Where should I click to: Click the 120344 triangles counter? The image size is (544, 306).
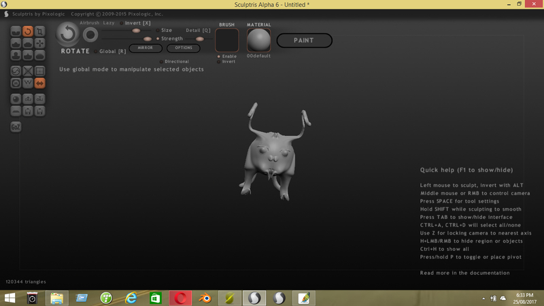26,282
